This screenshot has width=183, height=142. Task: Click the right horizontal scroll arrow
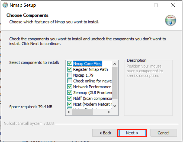pyautogui.click(x=109, y=112)
